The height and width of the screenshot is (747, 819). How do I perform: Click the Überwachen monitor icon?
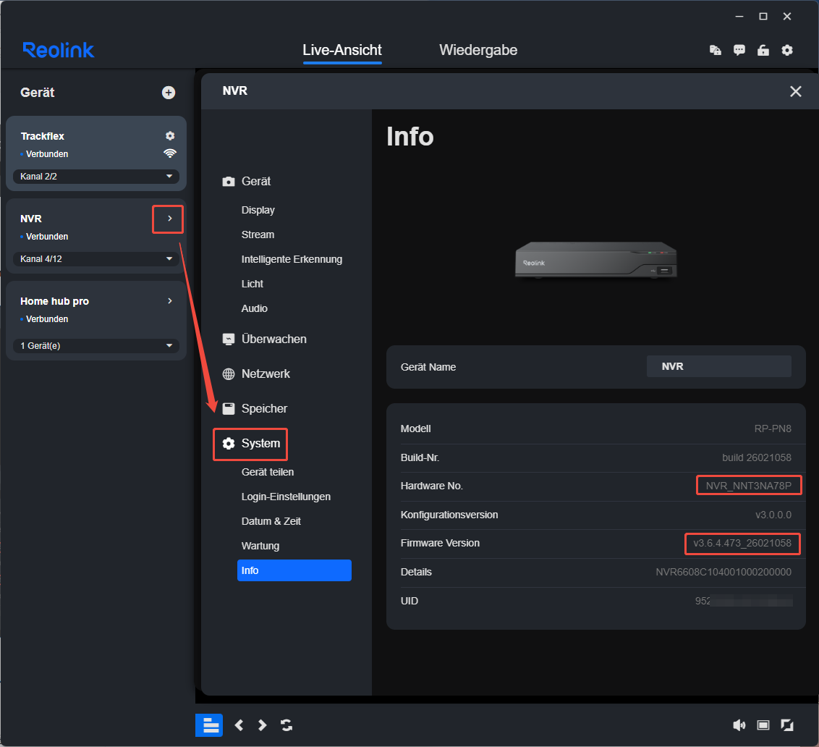[228, 339]
